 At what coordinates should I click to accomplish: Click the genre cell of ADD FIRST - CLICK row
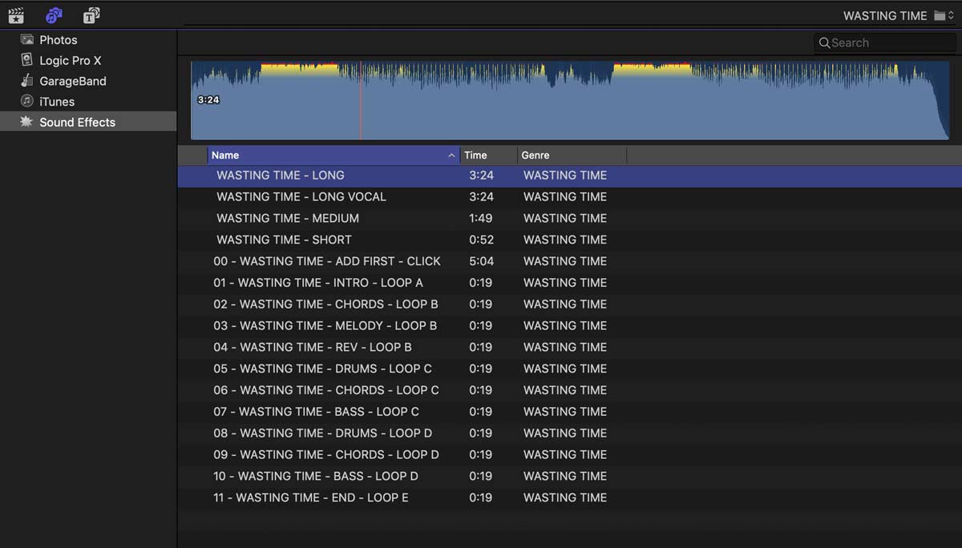click(x=565, y=261)
